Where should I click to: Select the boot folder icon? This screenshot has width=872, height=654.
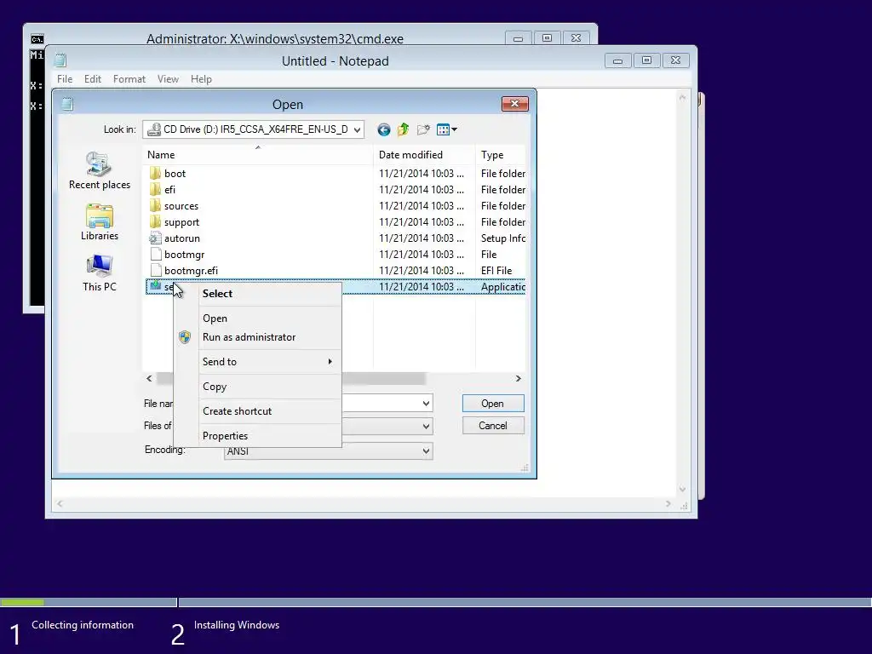[155, 174]
